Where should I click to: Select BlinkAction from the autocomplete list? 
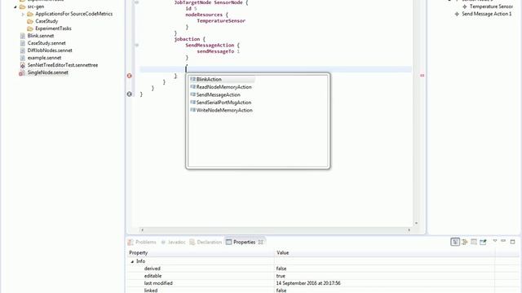209,80
